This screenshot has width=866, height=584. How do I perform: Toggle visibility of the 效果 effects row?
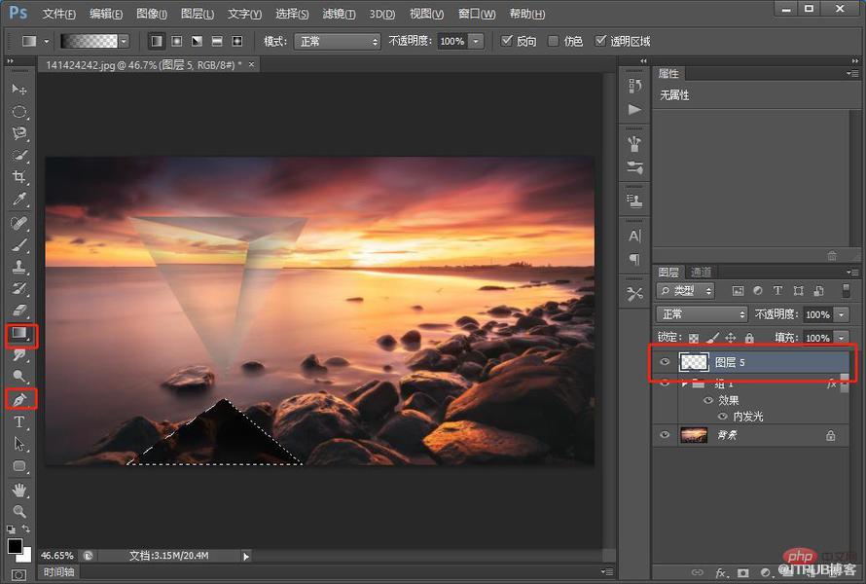[708, 401]
